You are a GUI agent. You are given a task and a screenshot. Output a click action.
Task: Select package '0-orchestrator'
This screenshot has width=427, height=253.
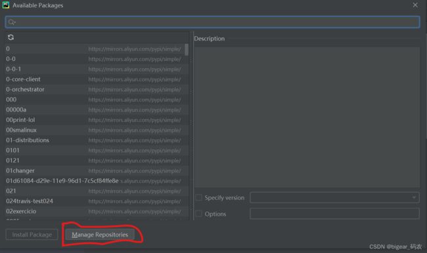(x=94, y=89)
